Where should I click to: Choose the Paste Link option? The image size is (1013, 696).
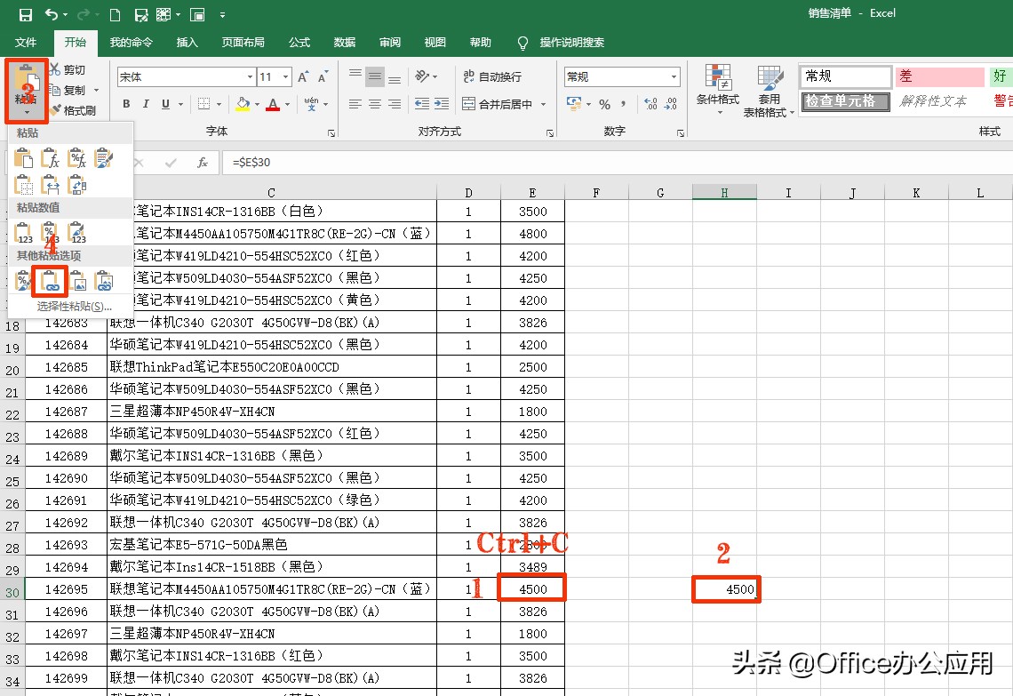[x=51, y=281]
